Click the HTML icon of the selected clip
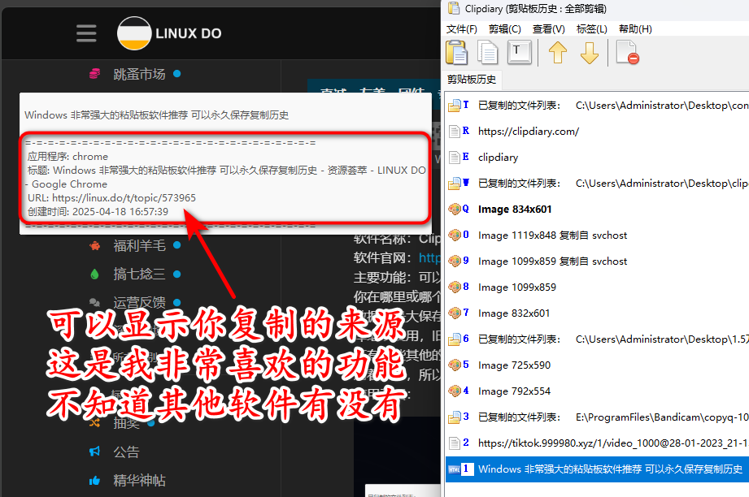 click(454, 470)
